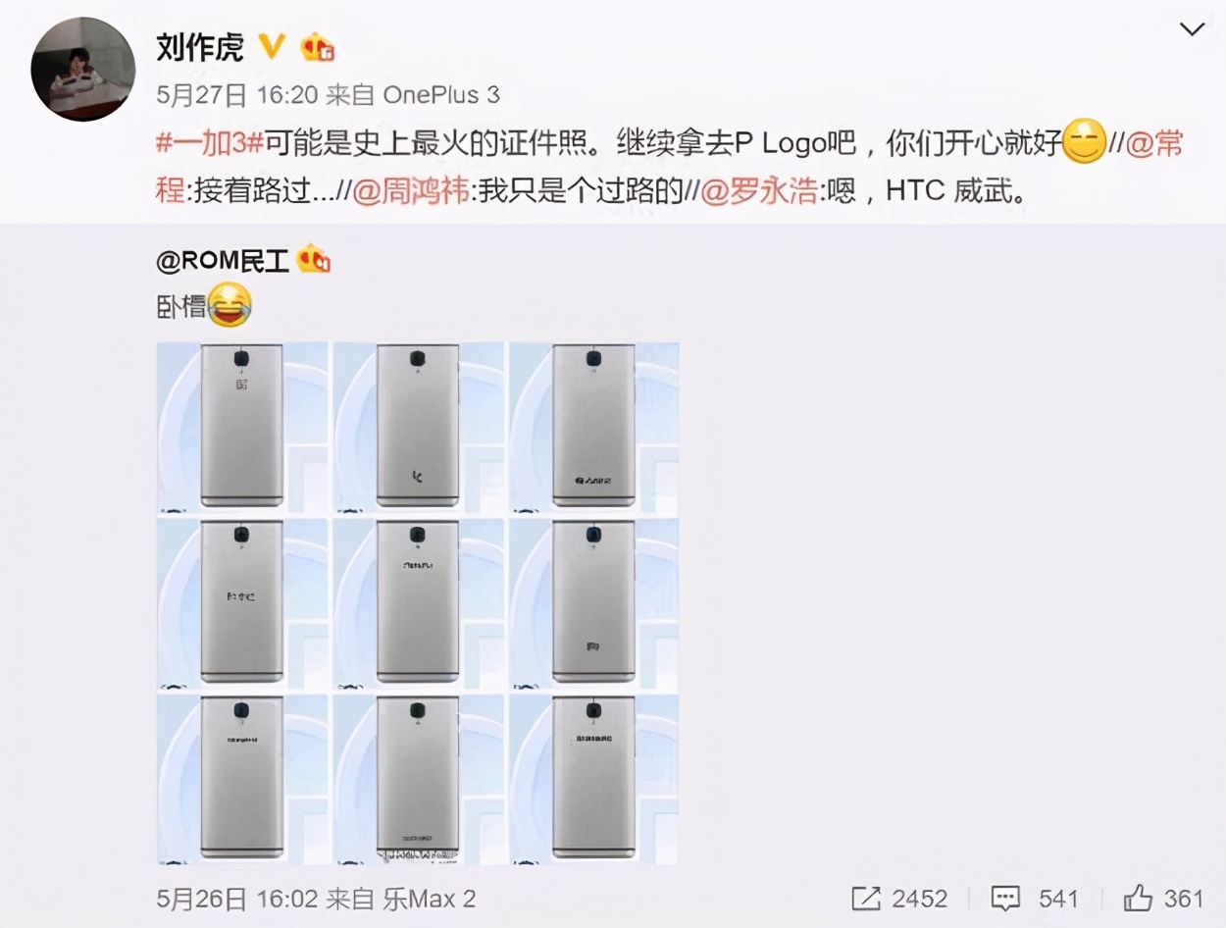View the bottom-right phone image in grid

point(593,780)
